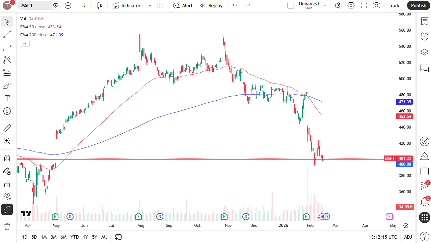Open time axis settings gear icon

coord(406,225)
